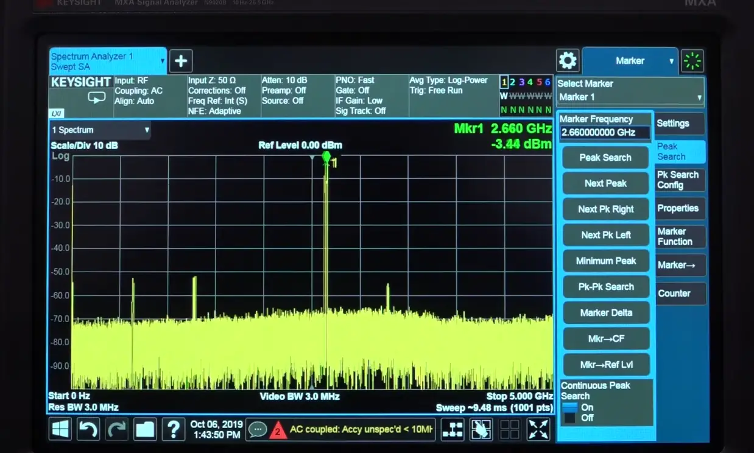
Task: Open the settings gear icon
Action: coord(568,60)
